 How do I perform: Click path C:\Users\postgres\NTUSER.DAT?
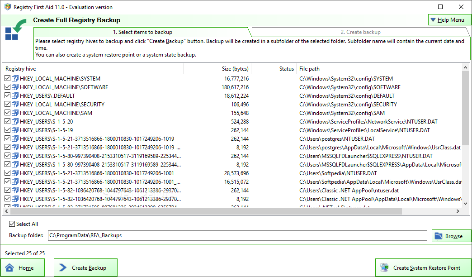[x=337, y=139]
